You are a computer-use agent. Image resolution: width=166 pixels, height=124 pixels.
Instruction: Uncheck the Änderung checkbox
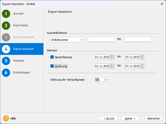click(x=52, y=66)
